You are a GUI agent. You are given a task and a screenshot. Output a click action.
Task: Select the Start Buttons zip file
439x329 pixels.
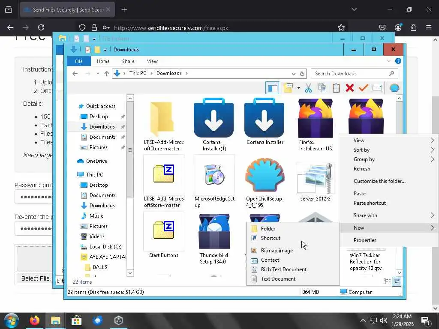click(x=164, y=236)
